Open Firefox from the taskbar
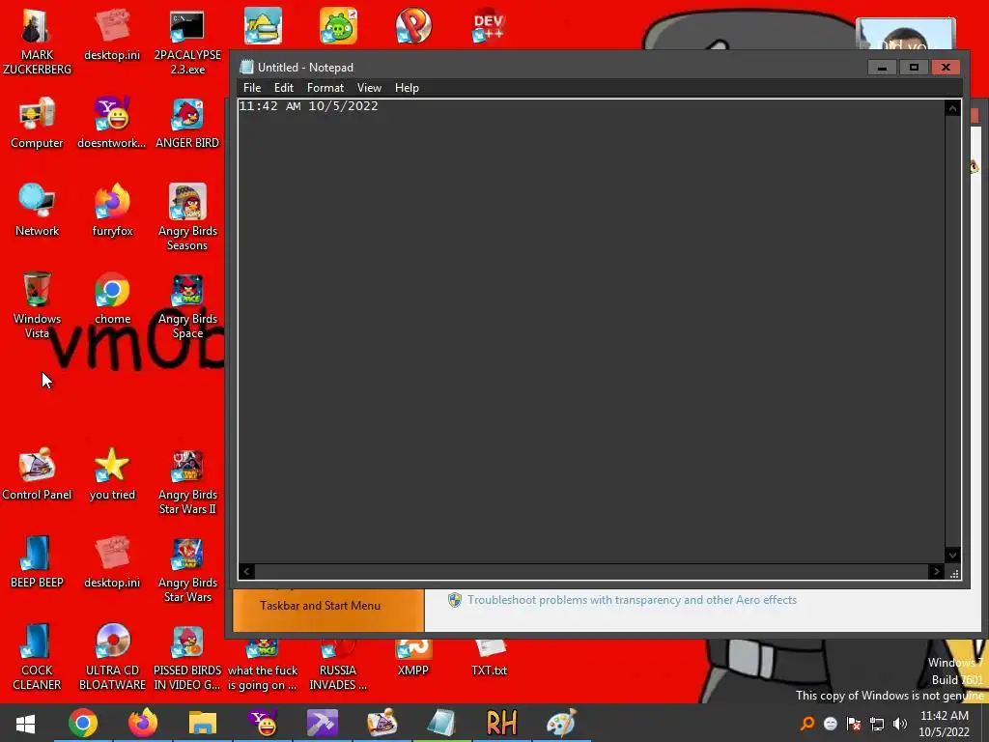The image size is (989, 742). click(x=143, y=723)
